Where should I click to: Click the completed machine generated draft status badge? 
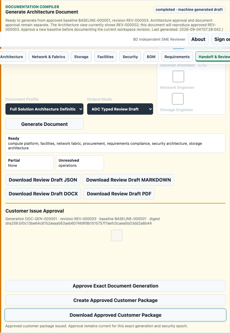click(x=189, y=10)
